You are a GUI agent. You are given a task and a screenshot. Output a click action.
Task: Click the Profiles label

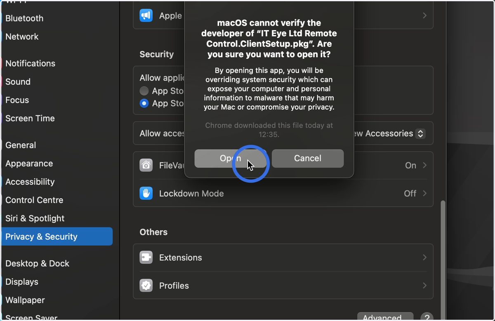coord(174,286)
